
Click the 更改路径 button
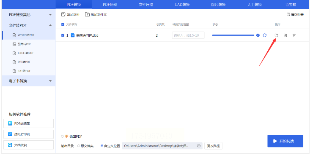pyautogui.click(x=213, y=146)
